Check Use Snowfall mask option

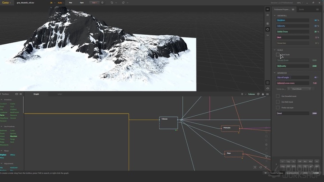tap(278, 96)
